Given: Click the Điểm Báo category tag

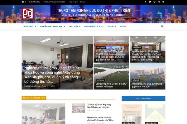Looking at the screenshot, I should click(136, 80).
